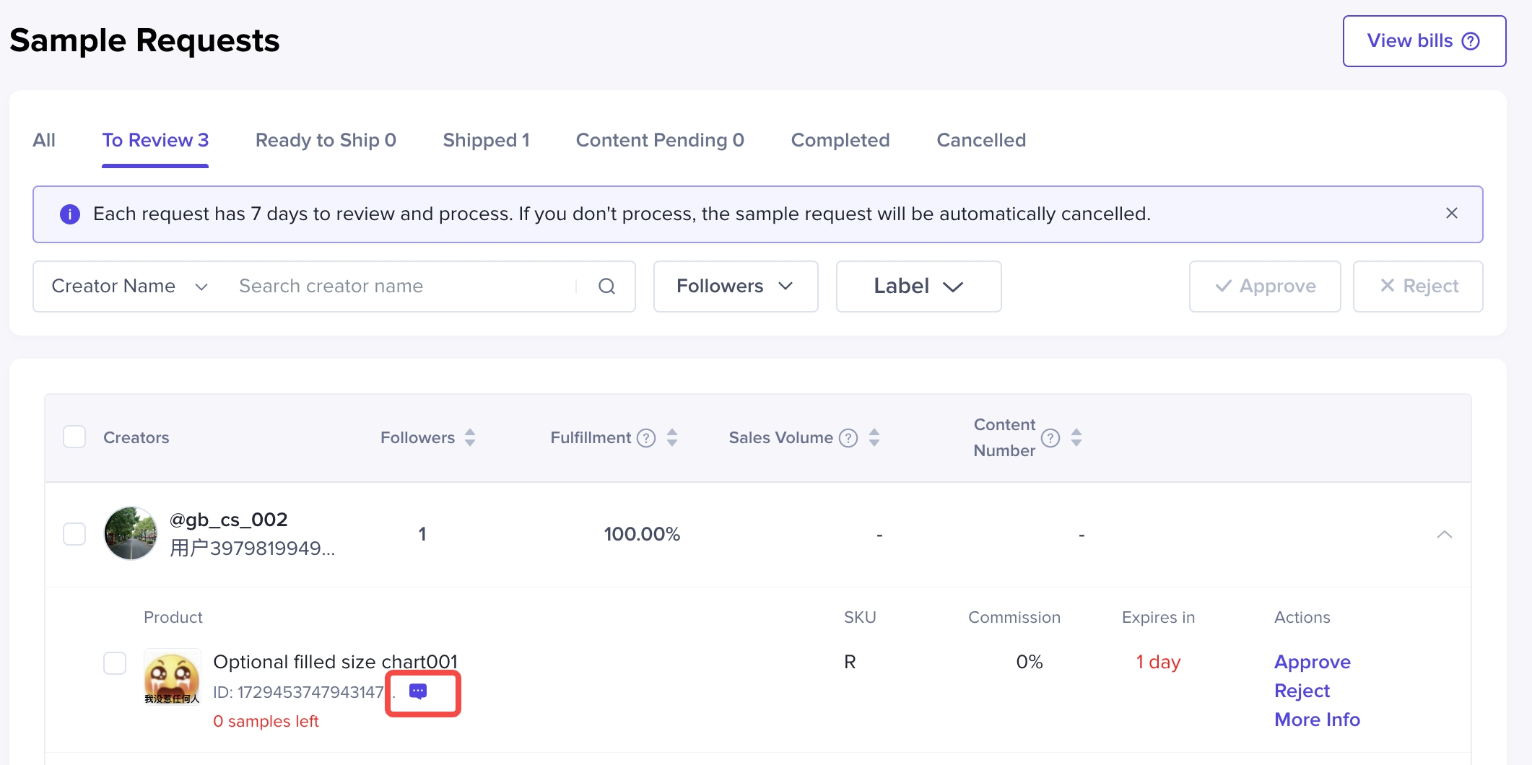The image size is (1532, 765).
Task: Dismiss the 7 days review notice
Action: pyautogui.click(x=1451, y=214)
